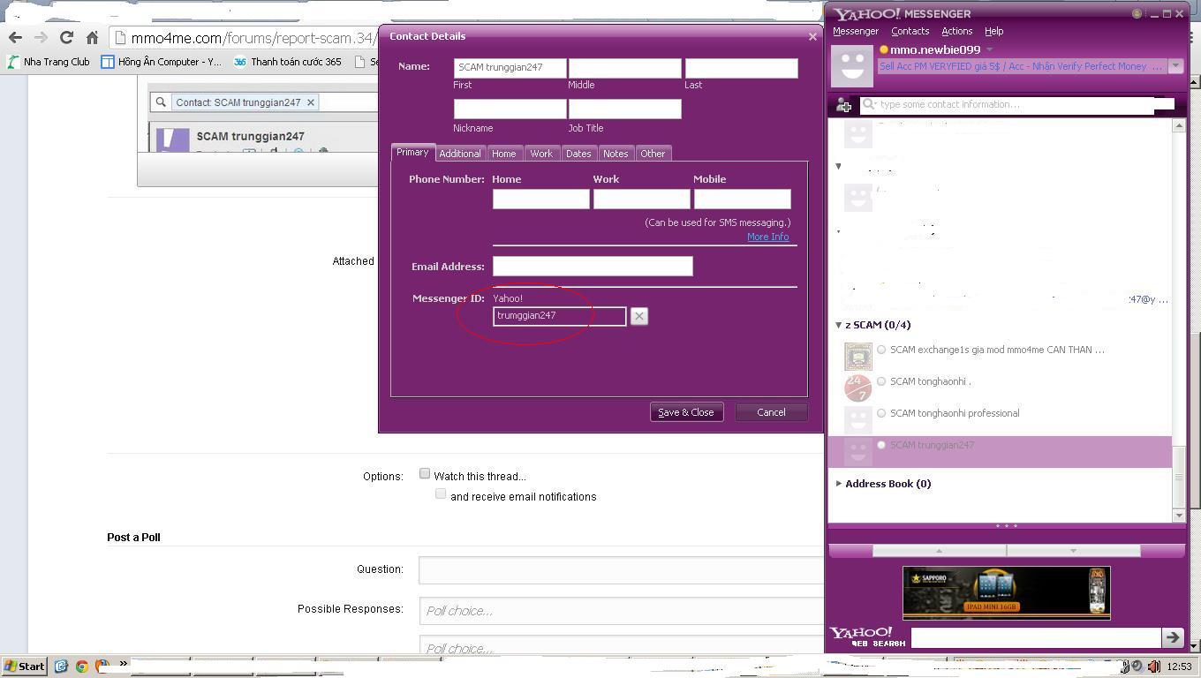The image size is (1201, 678).
Task: Remove the 'Contact: SCAM trunggian247' search chip
Action: pyautogui.click(x=311, y=102)
